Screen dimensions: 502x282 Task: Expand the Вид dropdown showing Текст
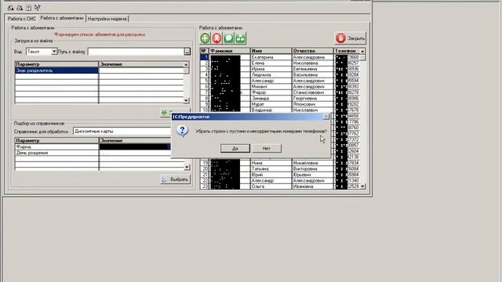[54, 52]
